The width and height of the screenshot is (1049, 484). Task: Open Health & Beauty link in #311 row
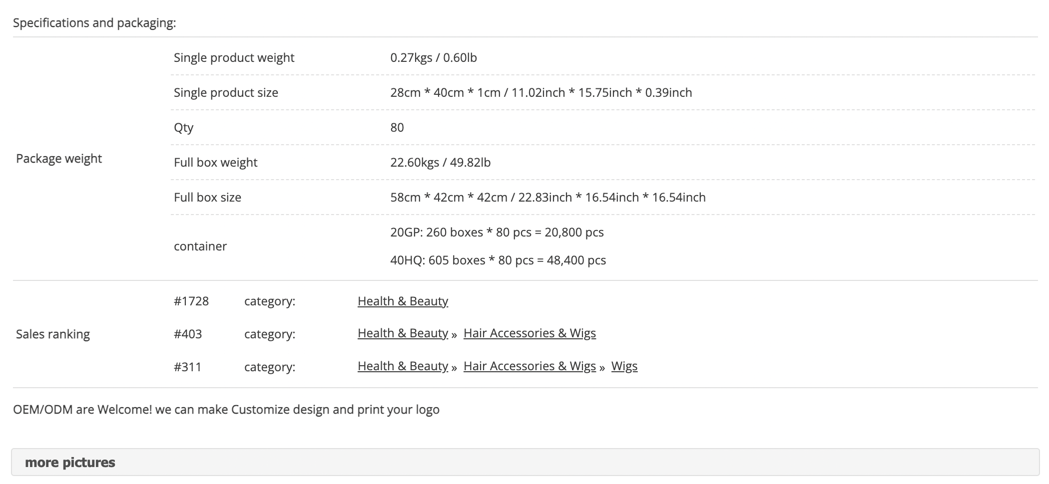coord(403,366)
